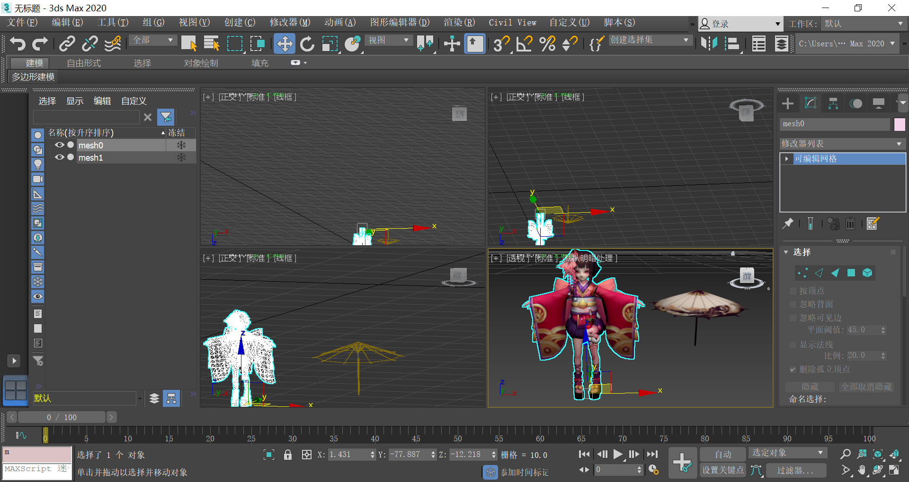
Task: Switch to the 对象绘制 ribbon tab
Action: pyautogui.click(x=201, y=63)
